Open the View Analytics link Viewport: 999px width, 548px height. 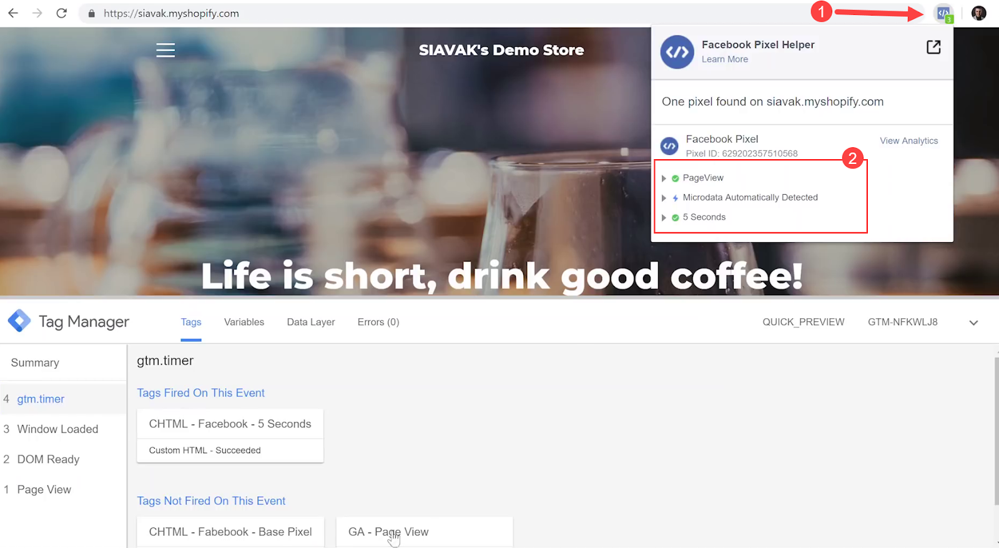click(909, 141)
